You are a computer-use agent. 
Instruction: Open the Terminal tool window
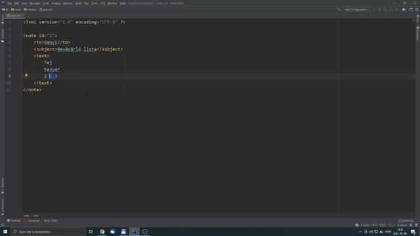point(14,221)
